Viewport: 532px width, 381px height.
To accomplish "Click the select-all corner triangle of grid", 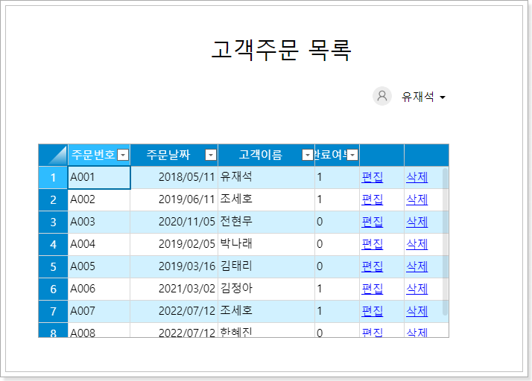I will click(x=54, y=155).
